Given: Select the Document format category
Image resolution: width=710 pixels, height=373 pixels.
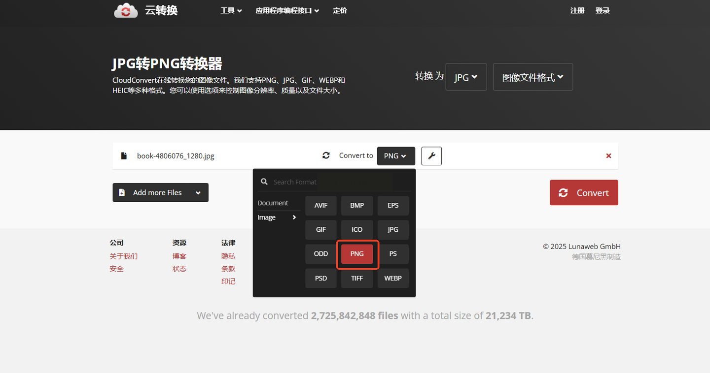Looking at the screenshot, I should pyautogui.click(x=273, y=203).
